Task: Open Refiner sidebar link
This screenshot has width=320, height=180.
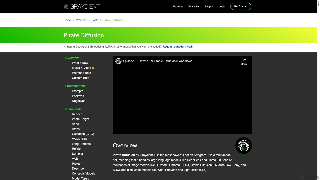Action: [x=77, y=149]
